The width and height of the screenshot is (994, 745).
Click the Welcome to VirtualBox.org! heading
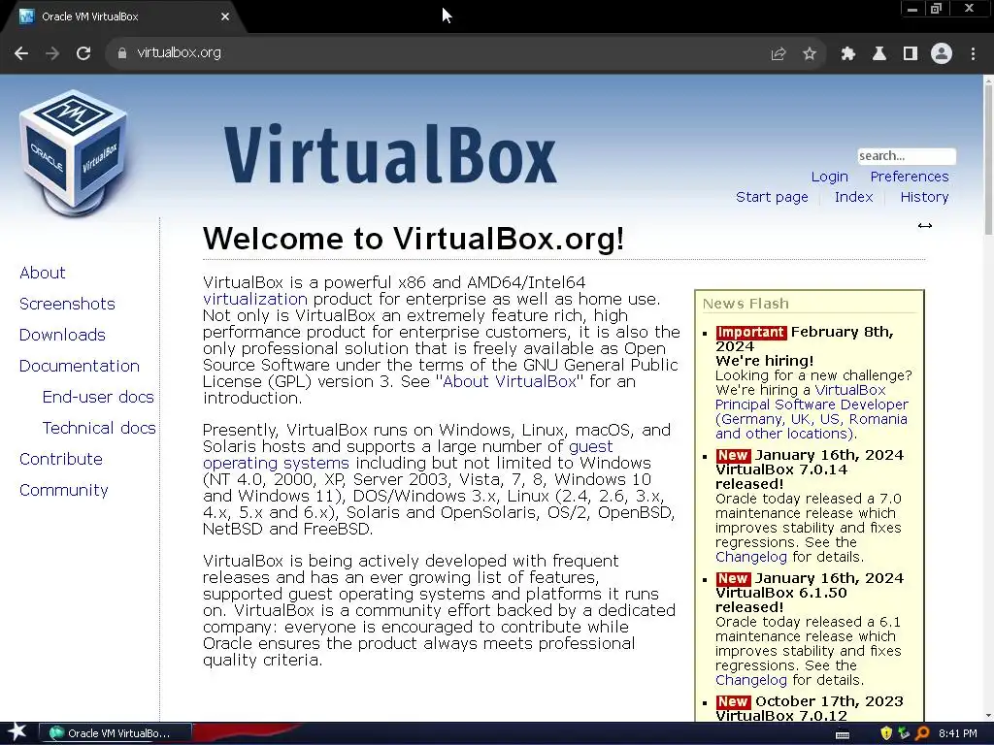pos(414,239)
